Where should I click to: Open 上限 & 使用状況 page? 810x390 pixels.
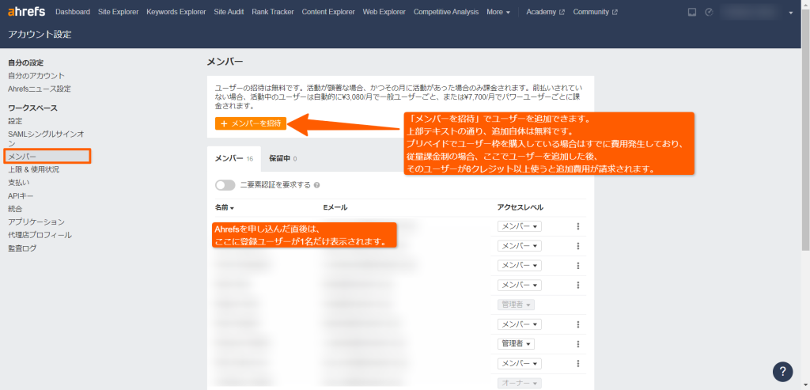point(33,169)
